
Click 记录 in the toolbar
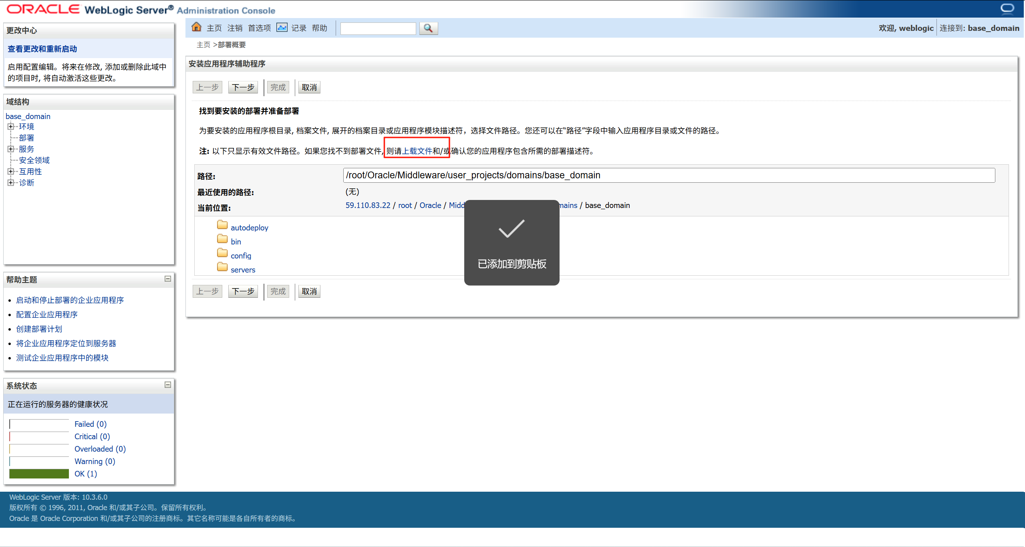298,28
